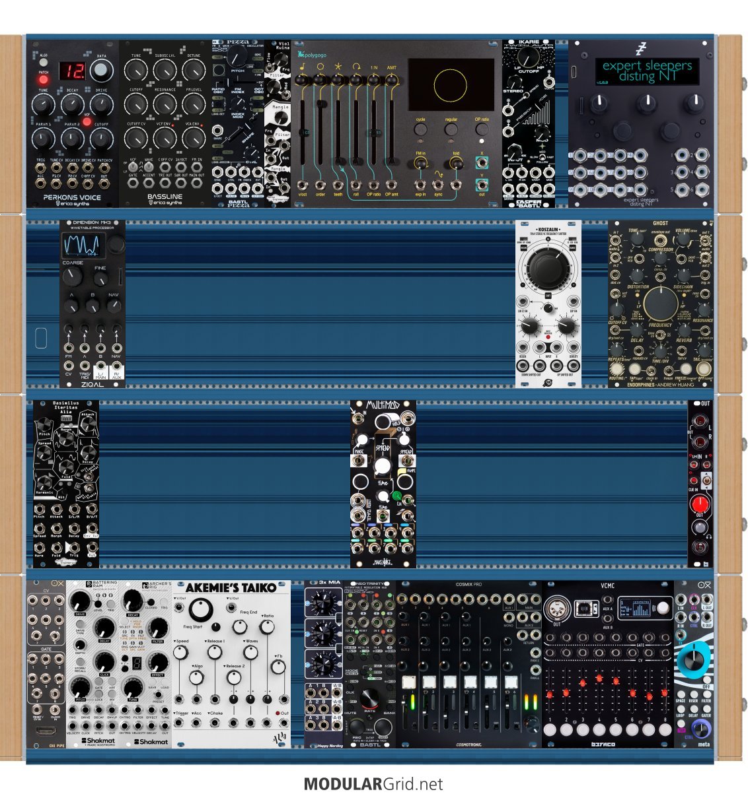Click the RESONANCE knob on Bassline
Image resolution: width=748 pixels, height=798 pixels.
point(165,104)
